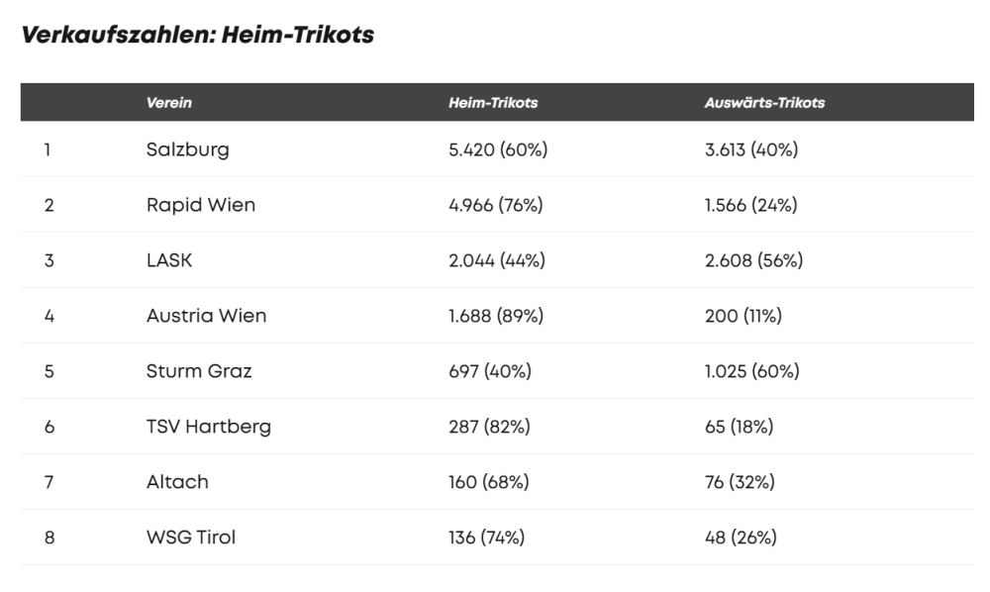Image resolution: width=990 pixels, height=592 pixels.
Task: Click the Verkaufszahlen: Heim-Trikots heading
Action: tap(198, 36)
